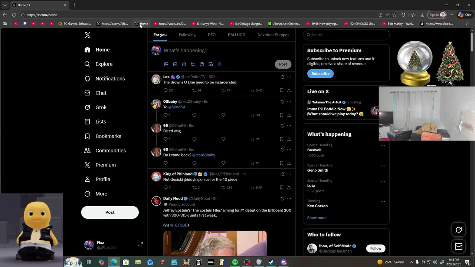475x267 pixels.
Task: Open Grok from the sidebar
Action: click(x=95, y=107)
